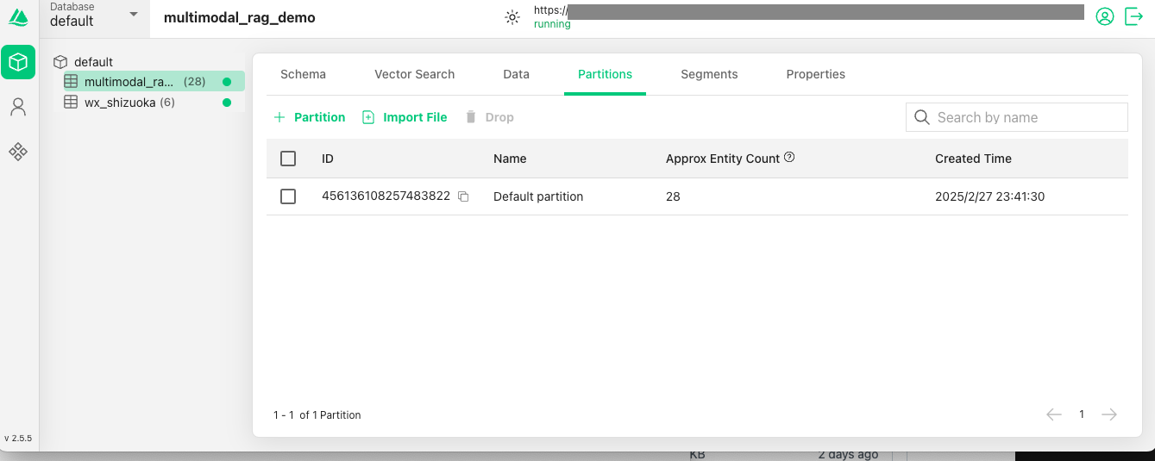Click the search magnifier icon

[922, 117]
